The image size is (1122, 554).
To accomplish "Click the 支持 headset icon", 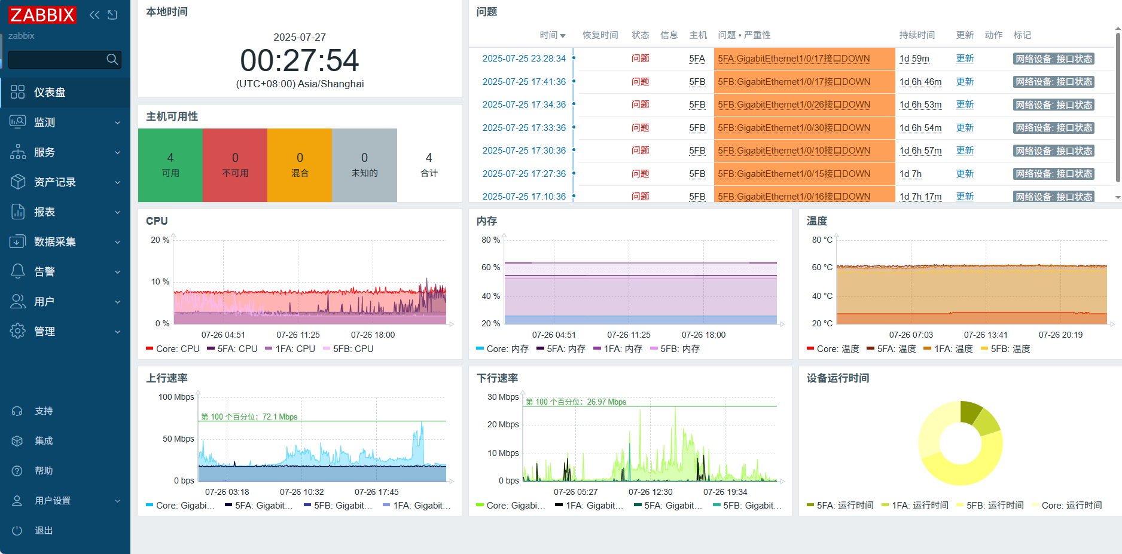I will click(x=17, y=411).
